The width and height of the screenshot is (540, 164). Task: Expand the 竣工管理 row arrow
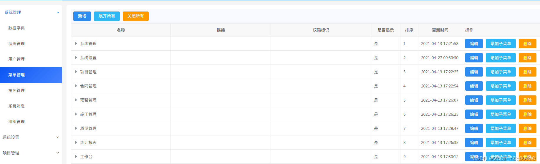click(x=76, y=114)
